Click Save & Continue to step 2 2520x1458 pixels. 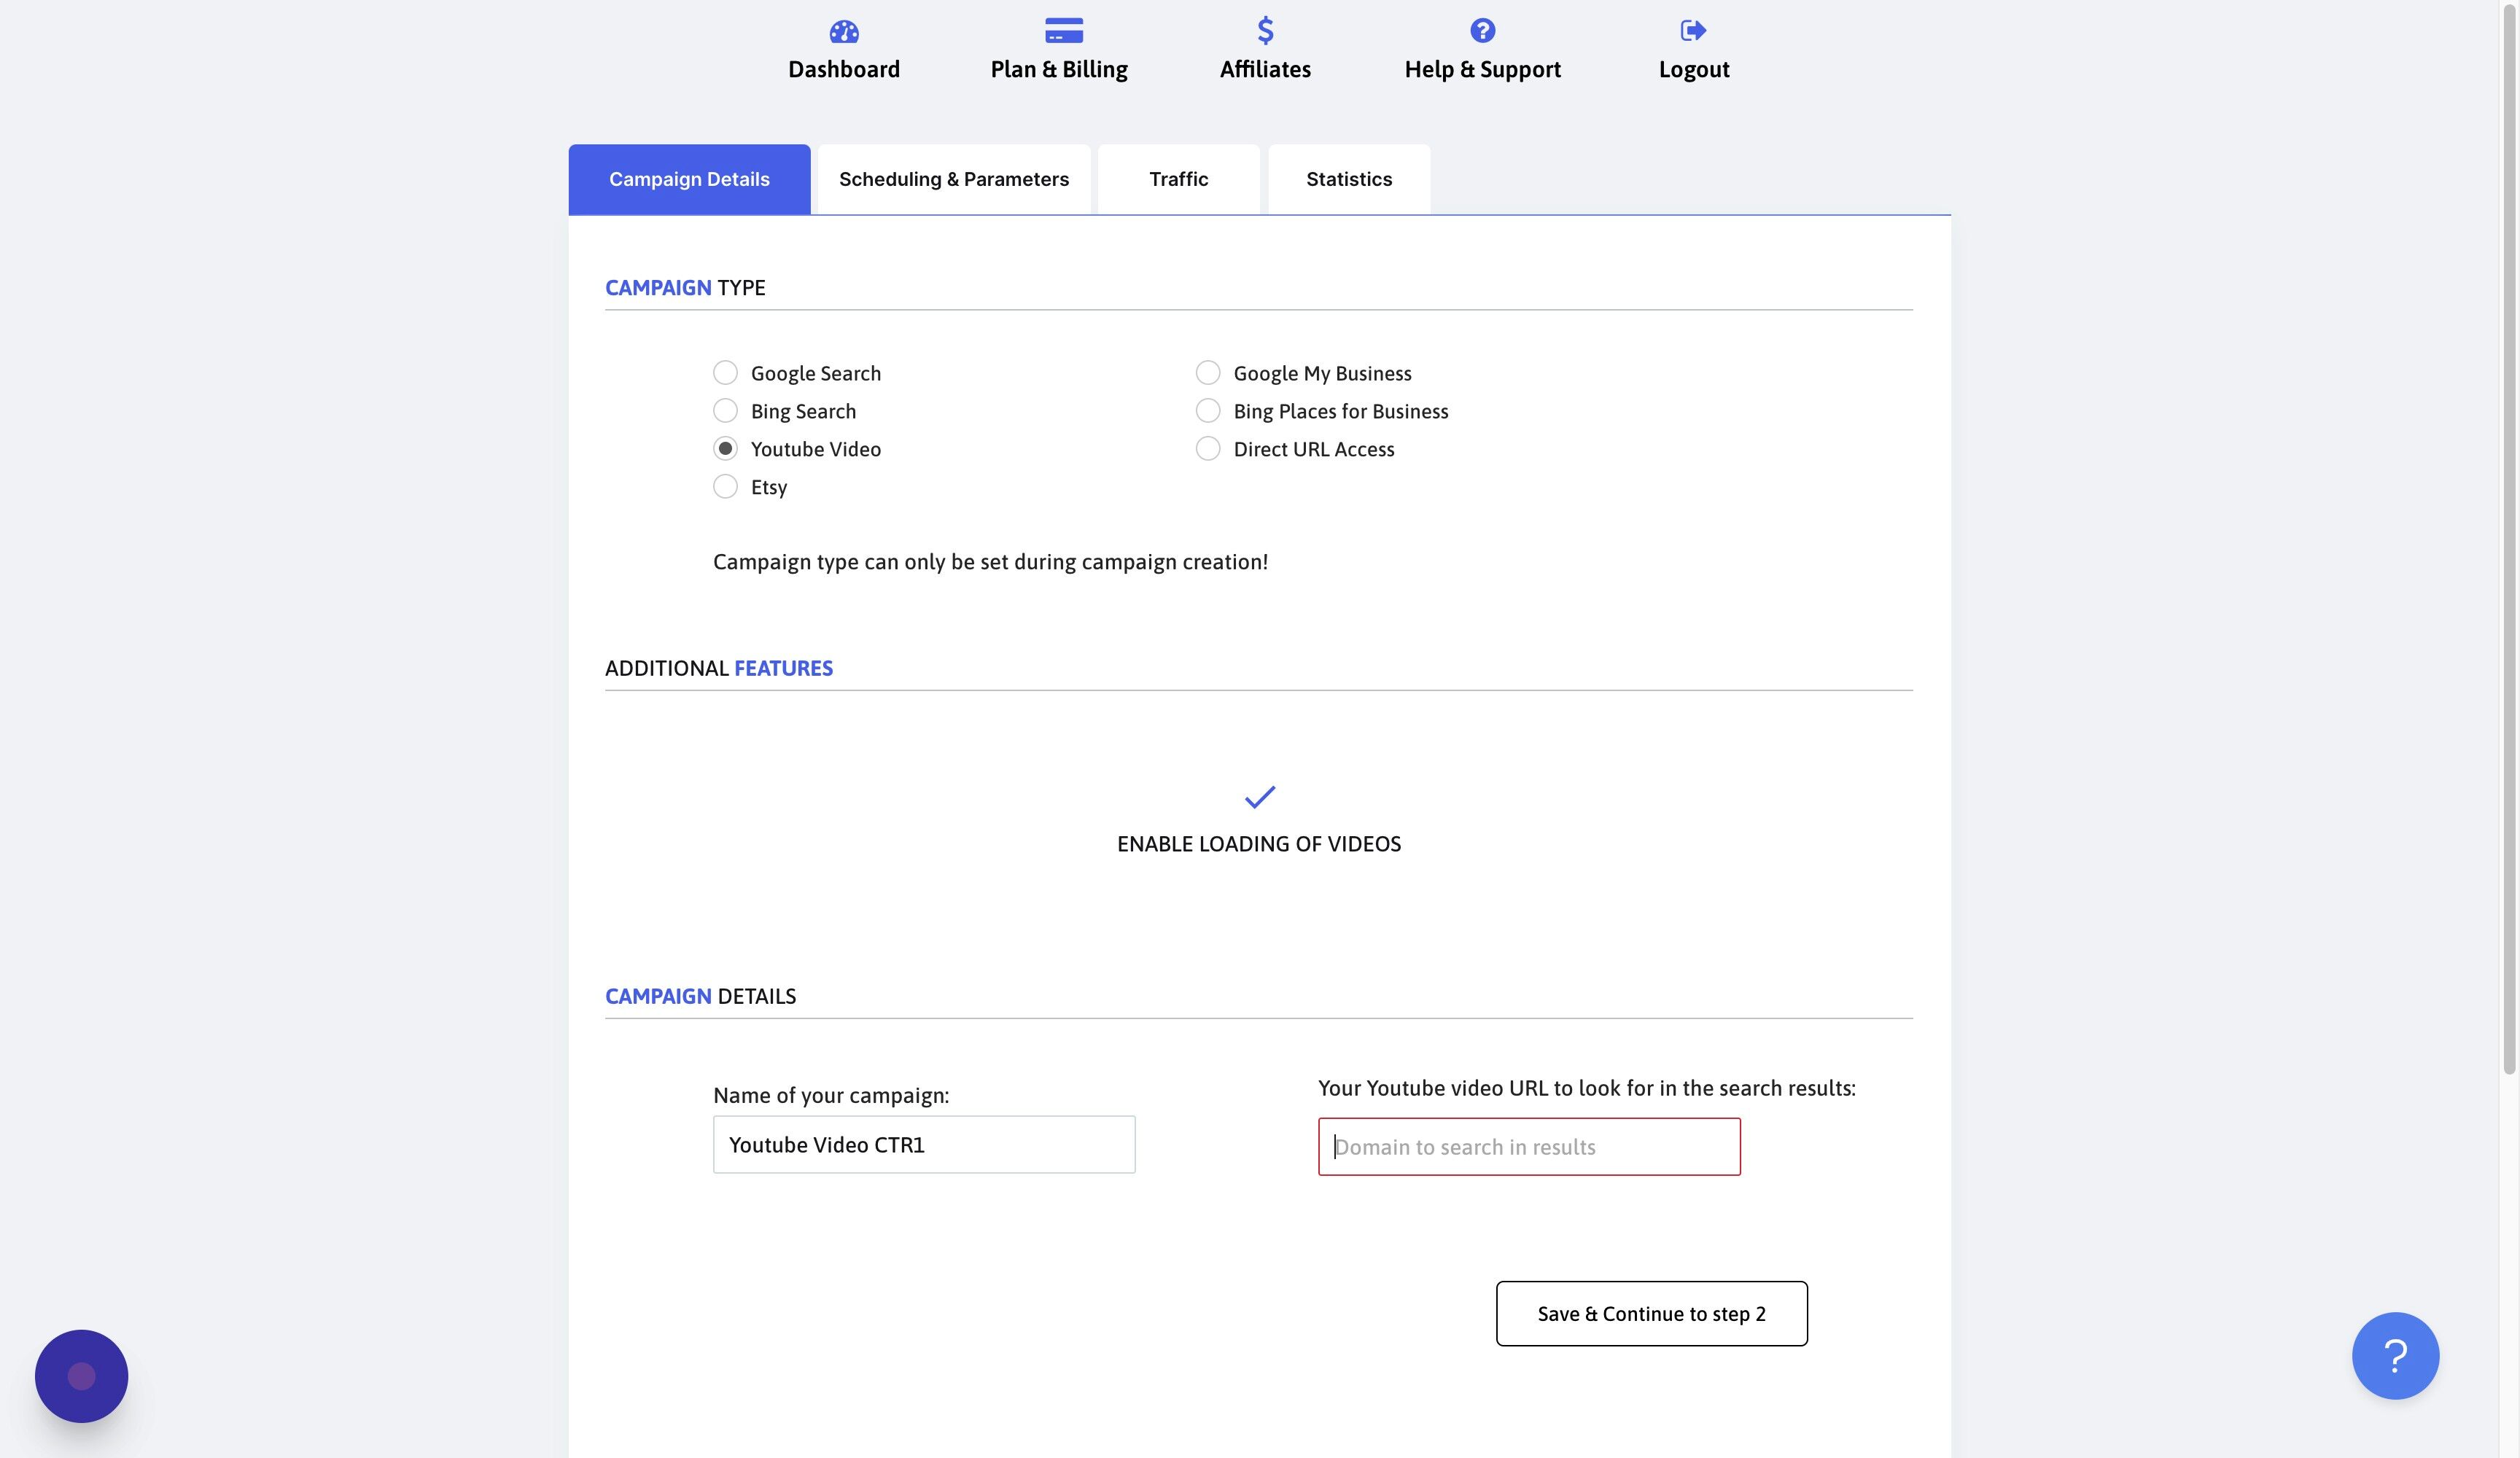1651,1314
